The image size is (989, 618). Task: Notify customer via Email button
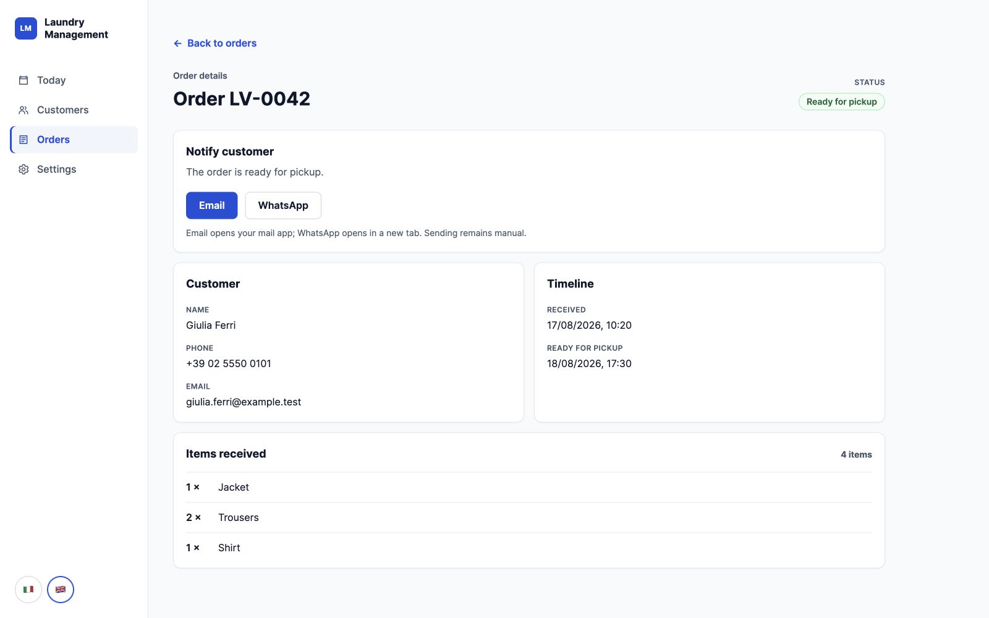point(211,205)
